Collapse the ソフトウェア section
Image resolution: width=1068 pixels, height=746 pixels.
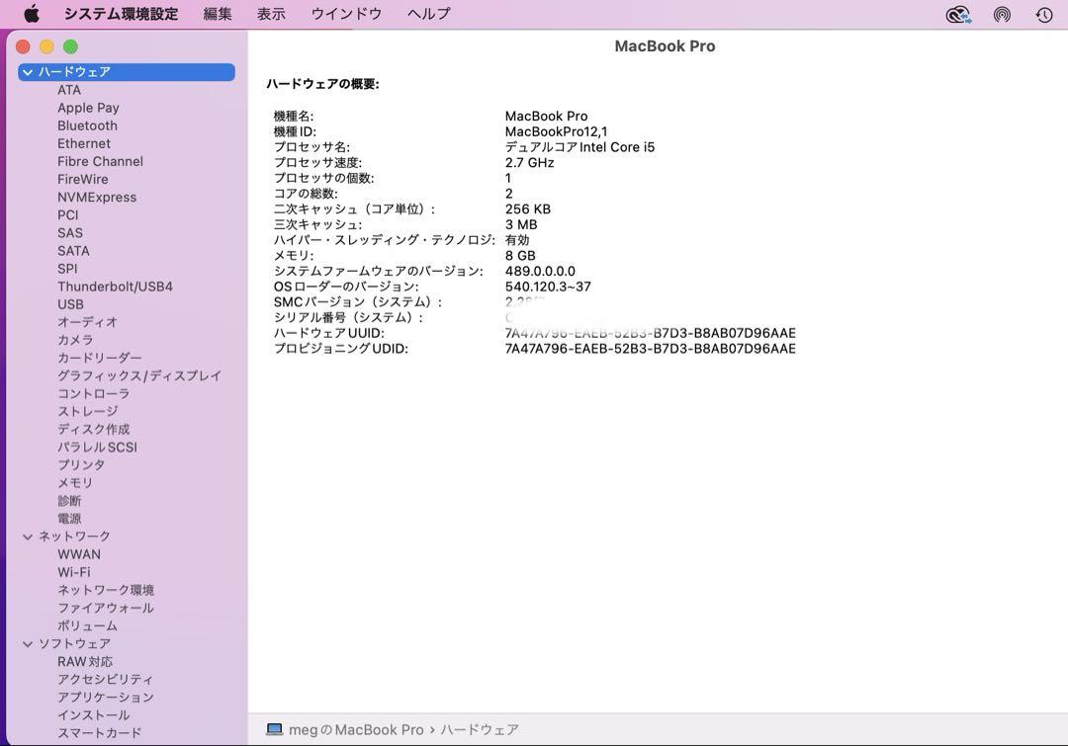point(28,644)
